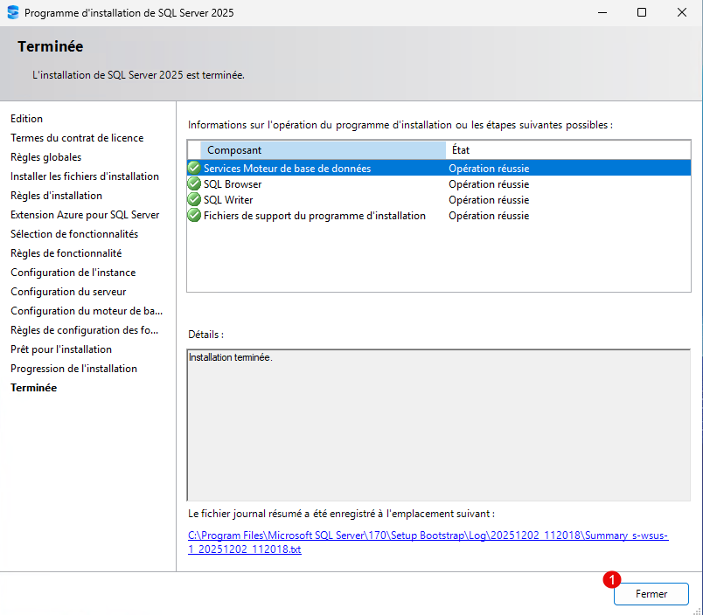The width and height of the screenshot is (703, 615).
Task: Click the SQL Server installer title bar icon
Action: (13, 12)
